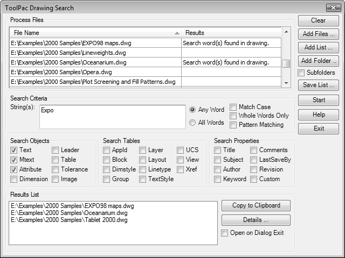Start the drawing search
Viewport: 345px width, 258px height.
319,100
